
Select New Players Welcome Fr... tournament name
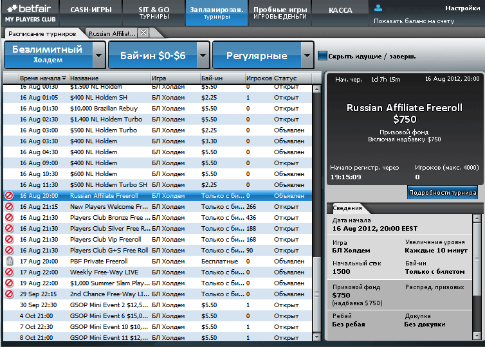point(109,206)
